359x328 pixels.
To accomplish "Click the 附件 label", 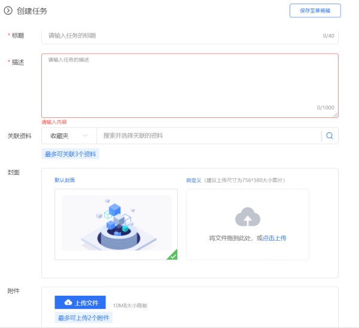I will 14,291.
